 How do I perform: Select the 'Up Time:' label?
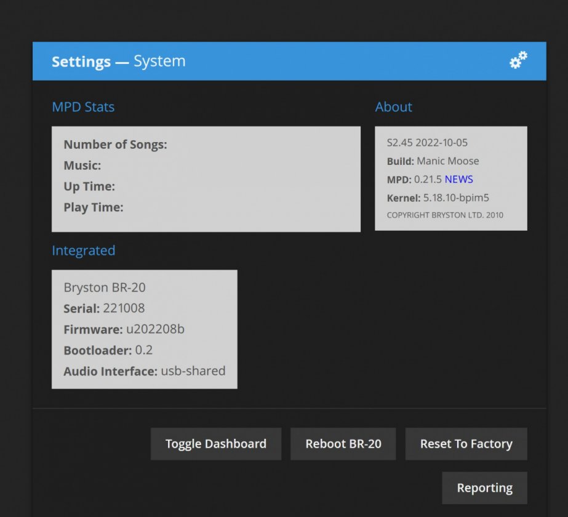click(89, 186)
